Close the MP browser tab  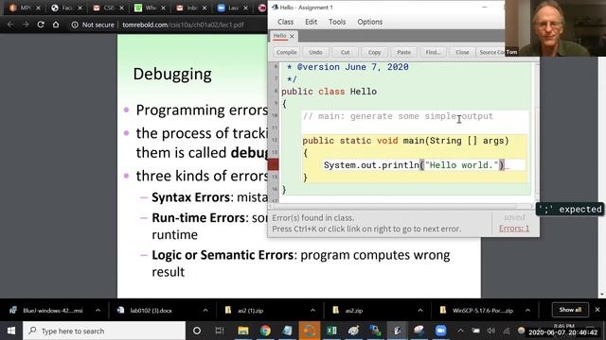click(38, 8)
